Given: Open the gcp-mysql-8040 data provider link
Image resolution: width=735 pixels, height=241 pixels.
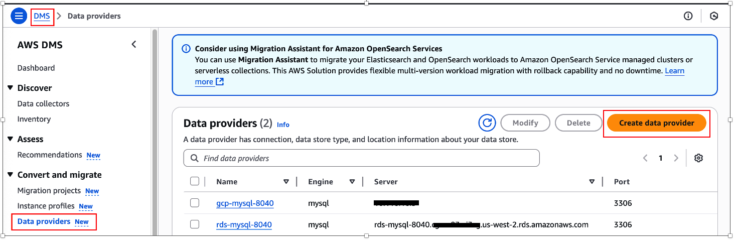Looking at the screenshot, I should 245,203.
